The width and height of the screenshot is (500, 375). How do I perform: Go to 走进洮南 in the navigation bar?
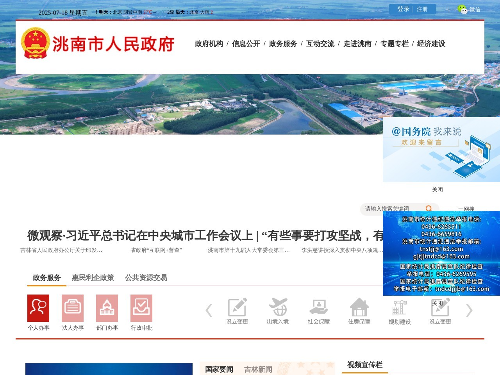pyautogui.click(x=357, y=44)
